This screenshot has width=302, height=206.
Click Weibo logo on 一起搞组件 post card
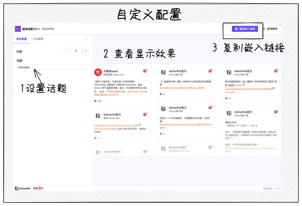pyautogui.click(x=211, y=71)
